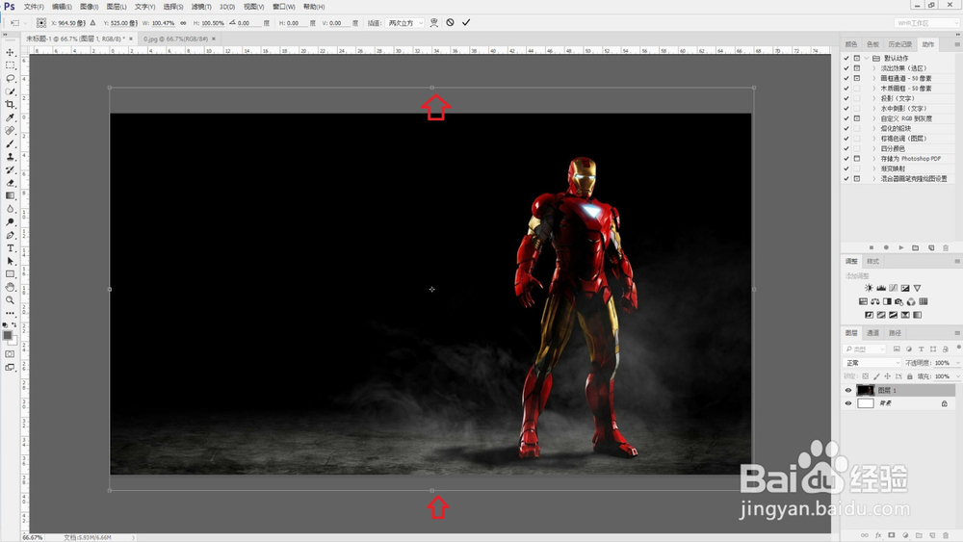Select the Rectangular Marquee tool
Viewport: 963px width, 542px height.
pos(10,65)
